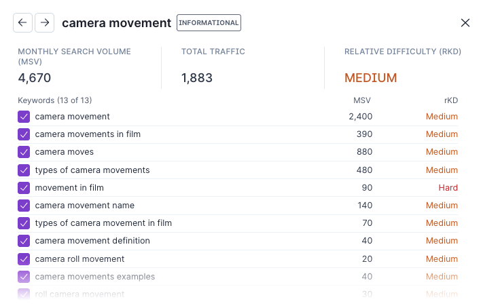Image resolution: width=481 pixels, height=308 pixels.
Task: Click the forward arrow button
Action: (45, 22)
